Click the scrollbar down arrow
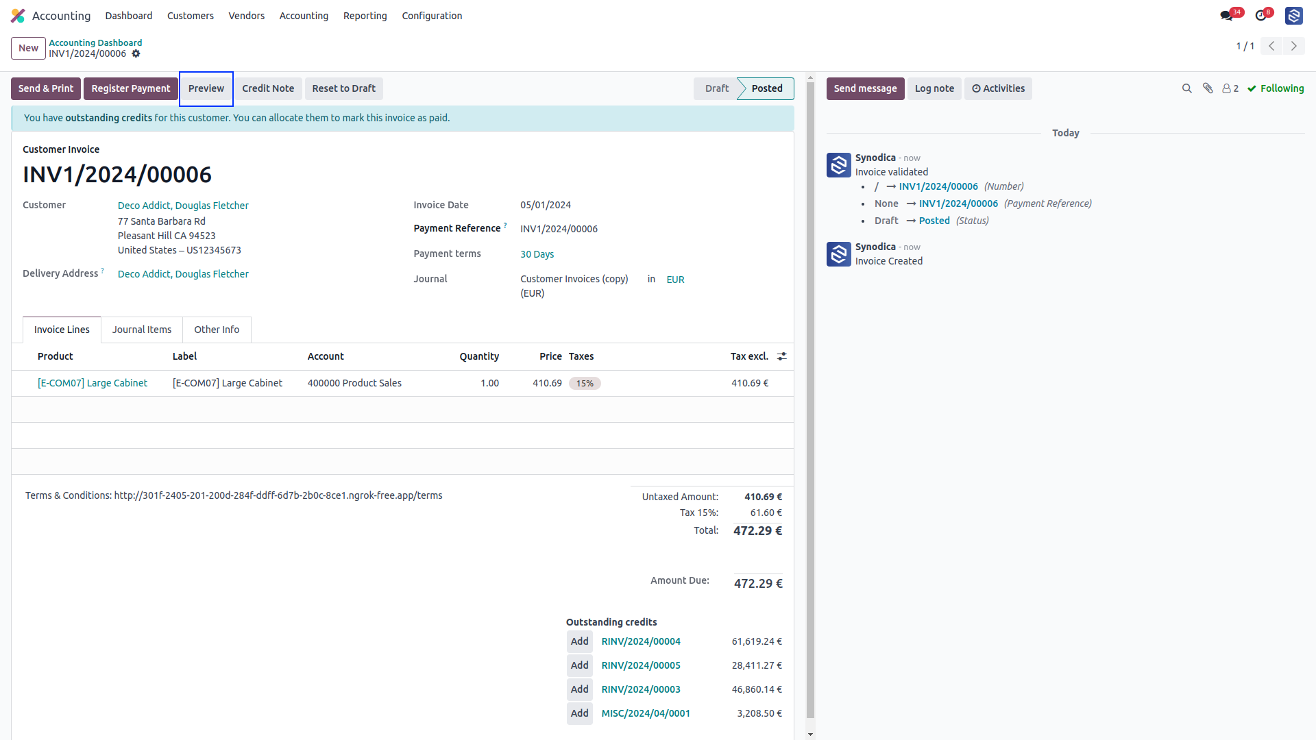The width and height of the screenshot is (1316, 740). tap(811, 735)
